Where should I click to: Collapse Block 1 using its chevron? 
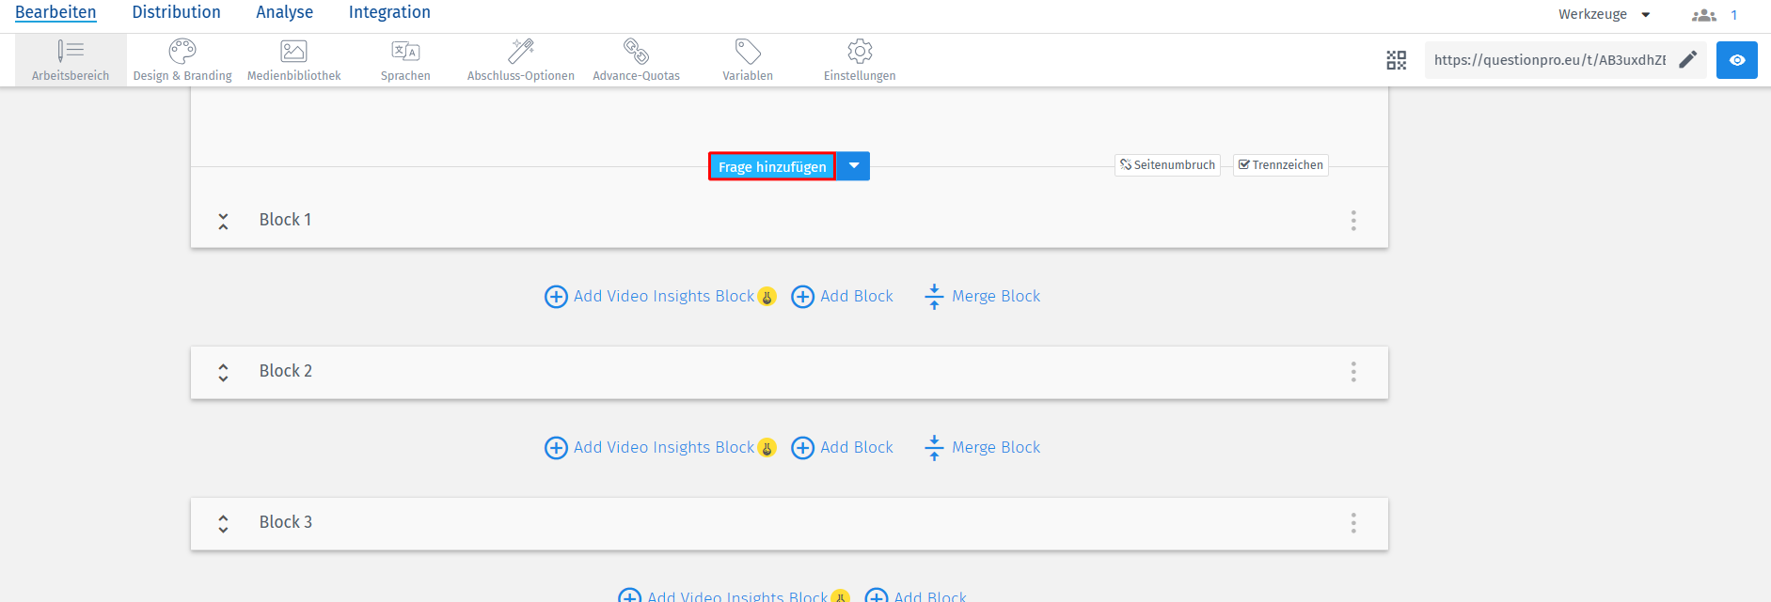click(223, 221)
